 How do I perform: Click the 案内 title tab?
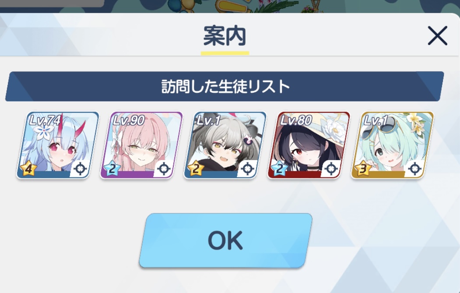225,36
